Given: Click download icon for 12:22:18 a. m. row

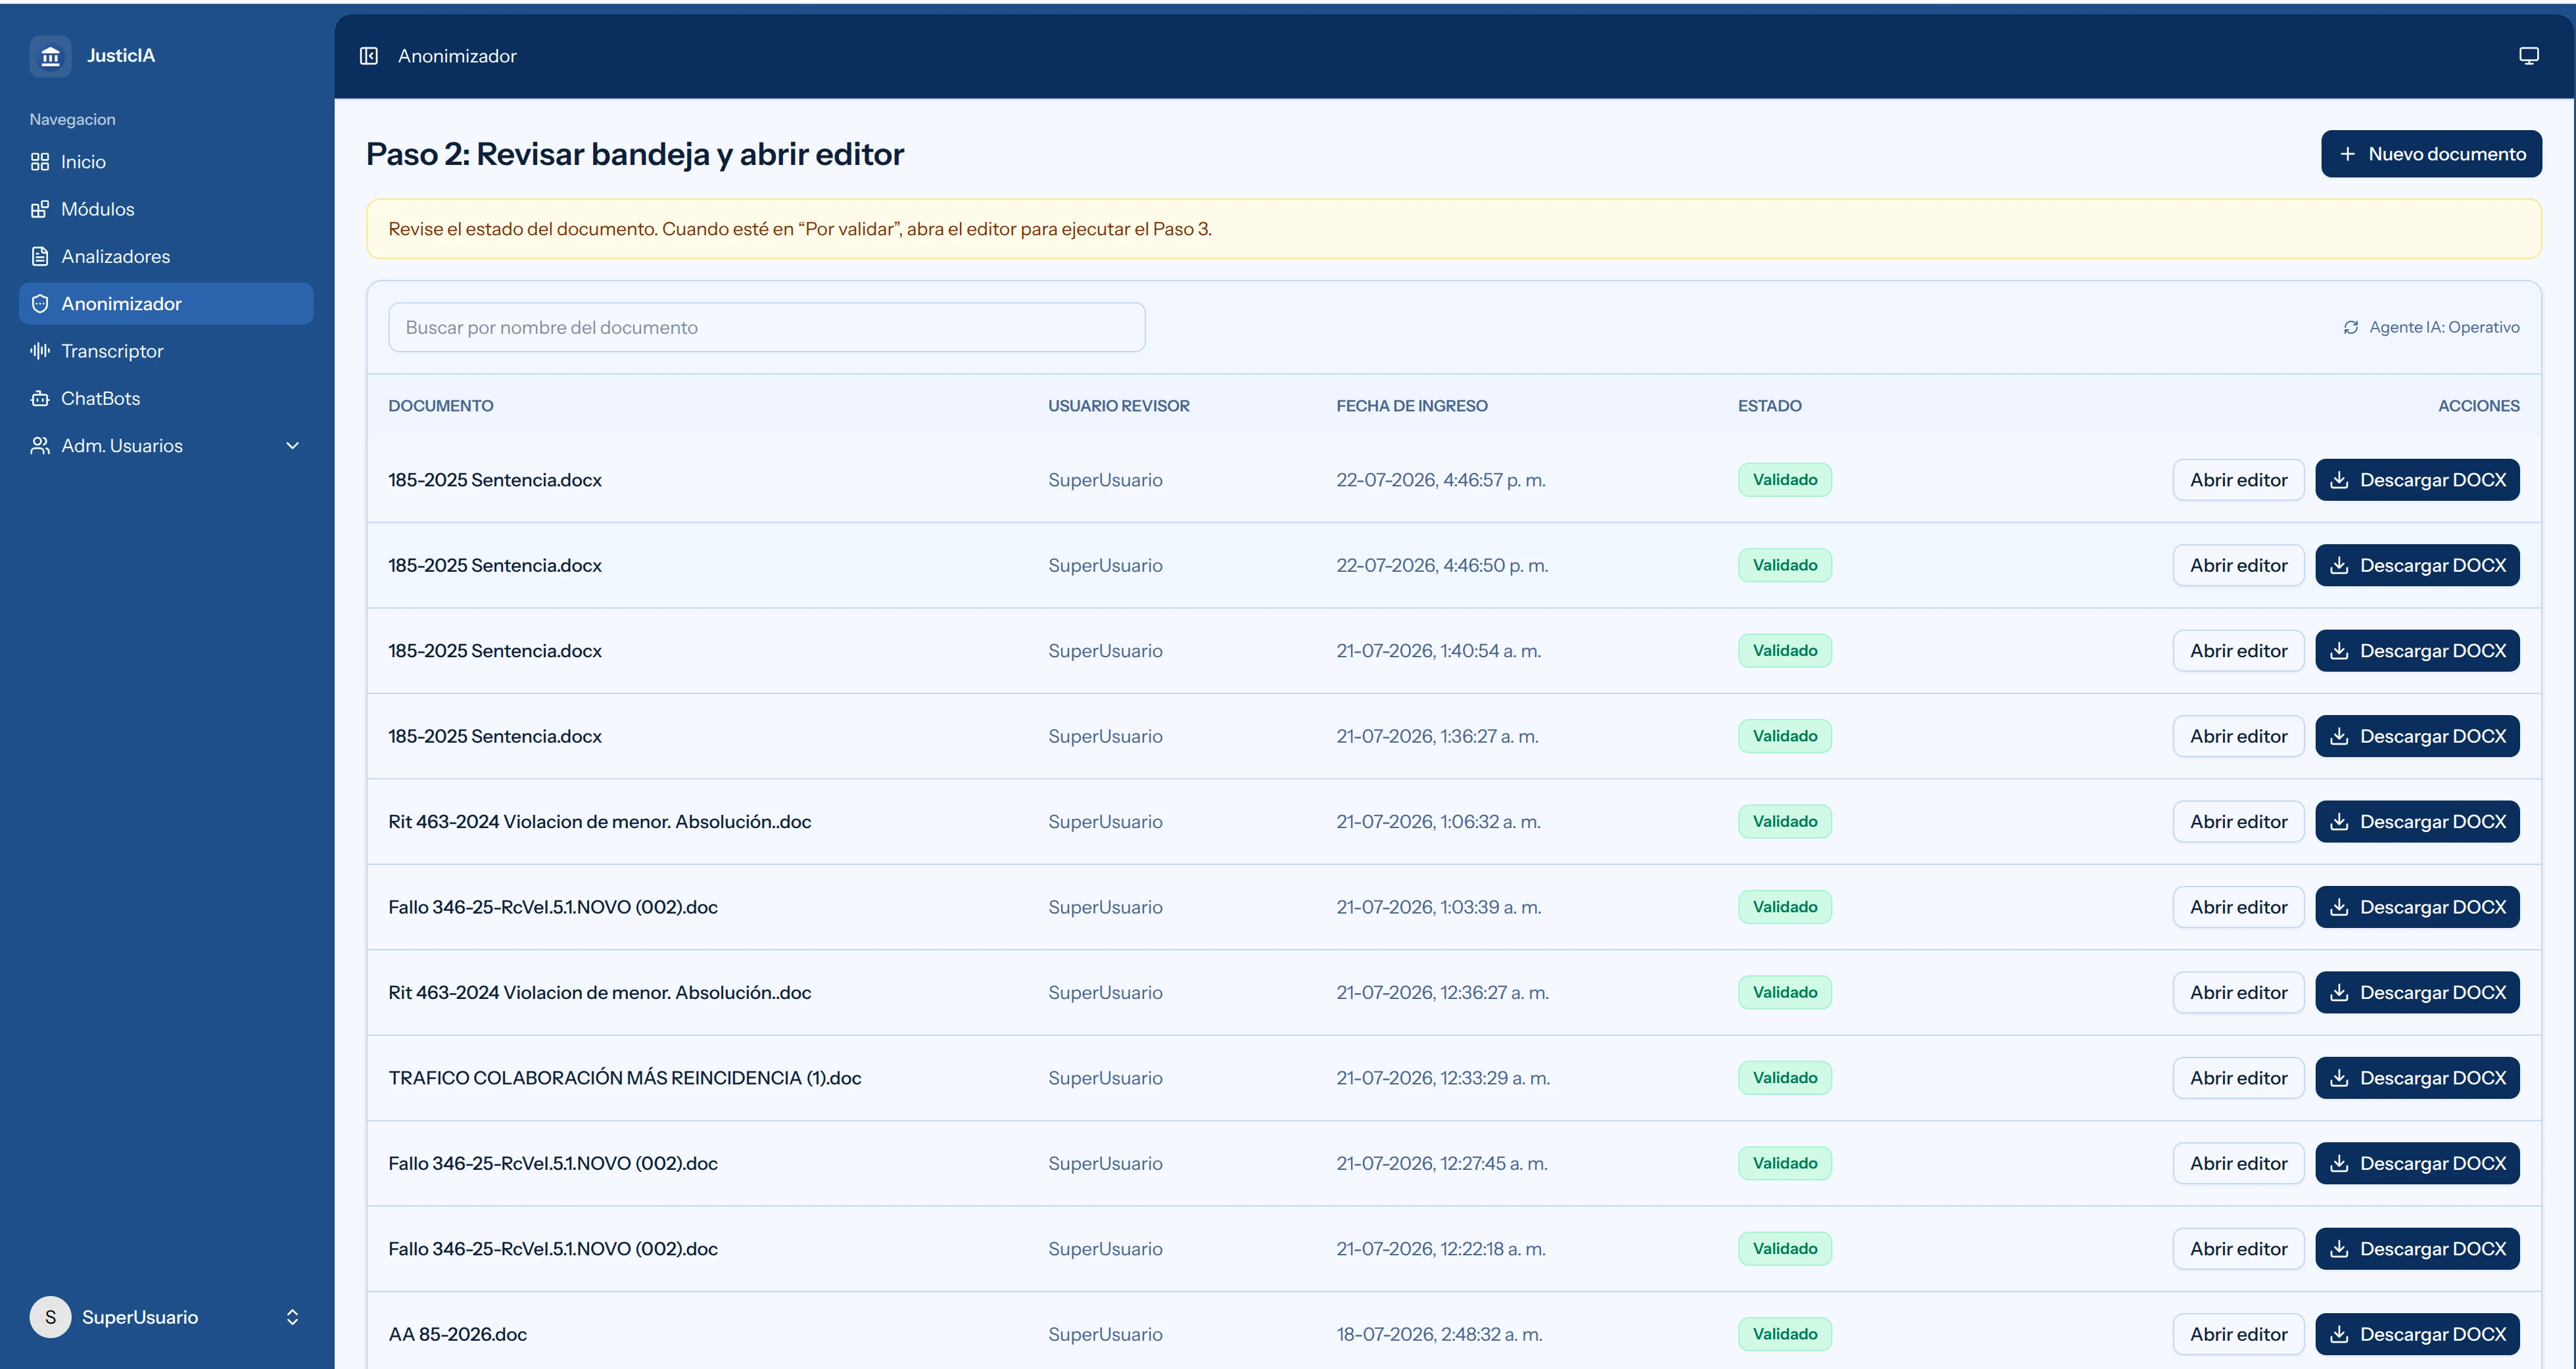Looking at the screenshot, I should coord(2339,1249).
